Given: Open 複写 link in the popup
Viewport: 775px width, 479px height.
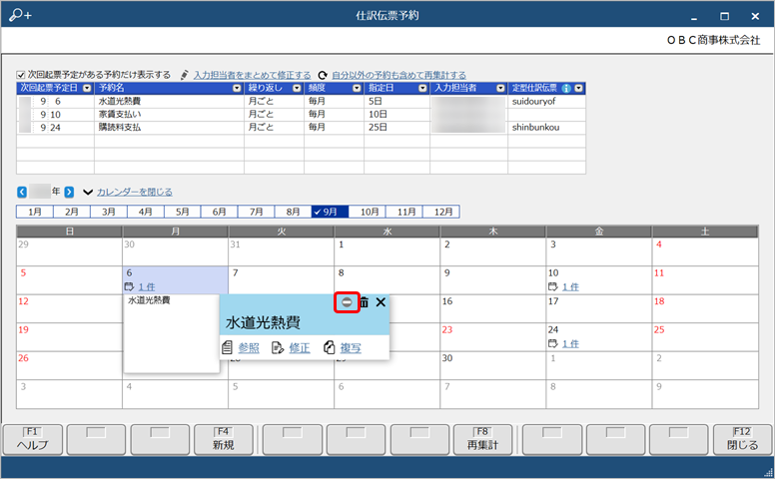Looking at the screenshot, I should tap(351, 348).
